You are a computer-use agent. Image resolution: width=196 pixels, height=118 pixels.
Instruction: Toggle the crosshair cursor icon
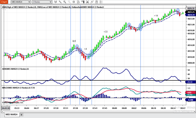pyautogui.click(x=74, y=2)
